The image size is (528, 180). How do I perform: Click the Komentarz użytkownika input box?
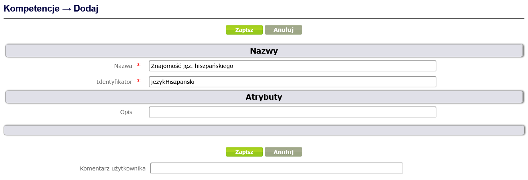click(276, 168)
